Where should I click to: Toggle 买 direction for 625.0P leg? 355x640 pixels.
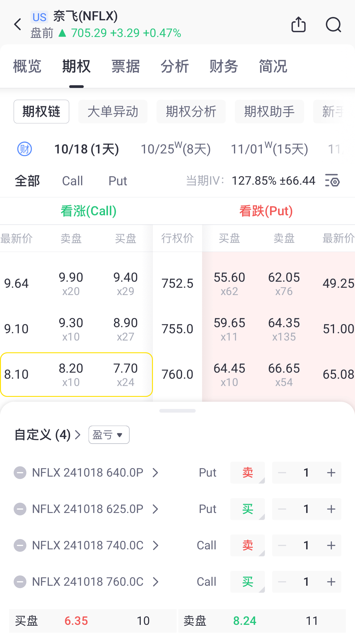pyautogui.click(x=248, y=509)
